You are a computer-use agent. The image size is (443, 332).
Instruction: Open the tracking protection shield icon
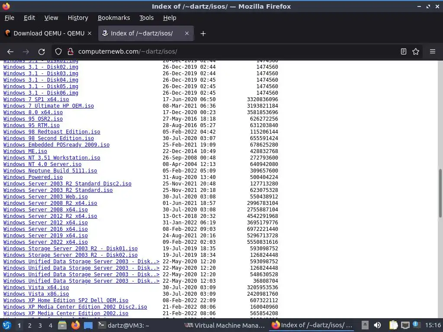tap(58, 52)
